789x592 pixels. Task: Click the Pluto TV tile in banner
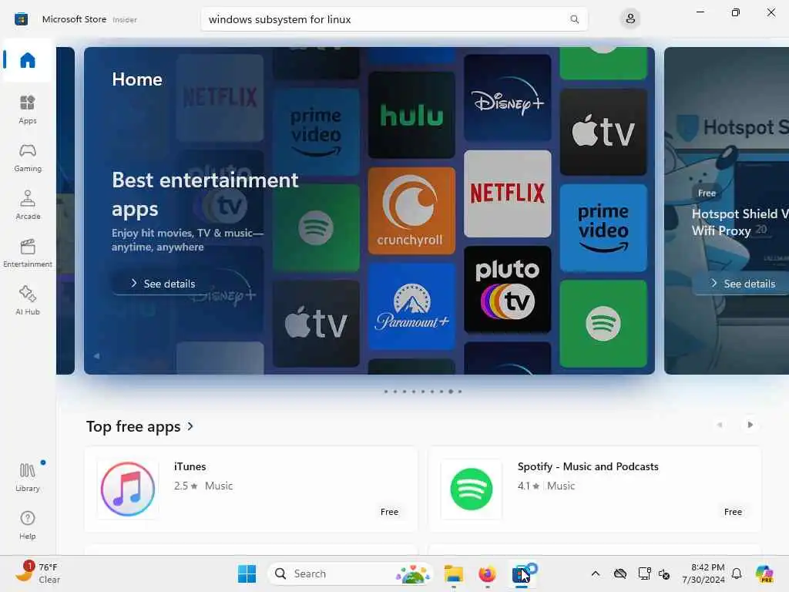coord(507,290)
